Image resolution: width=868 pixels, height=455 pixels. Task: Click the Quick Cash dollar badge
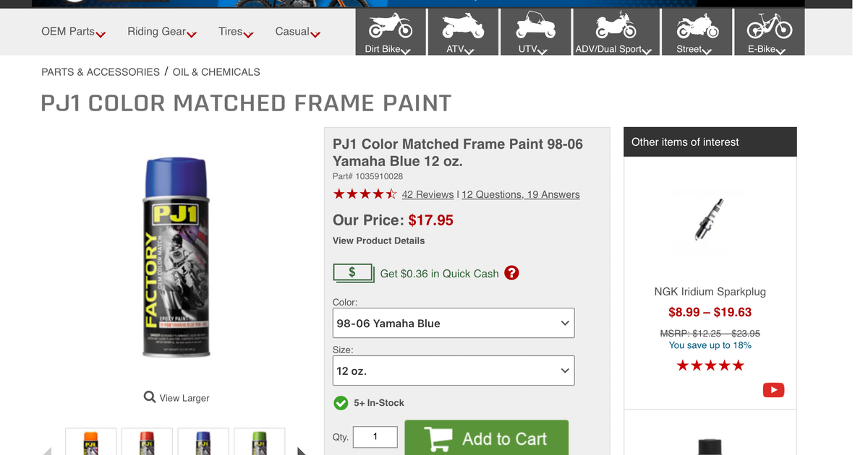353,272
